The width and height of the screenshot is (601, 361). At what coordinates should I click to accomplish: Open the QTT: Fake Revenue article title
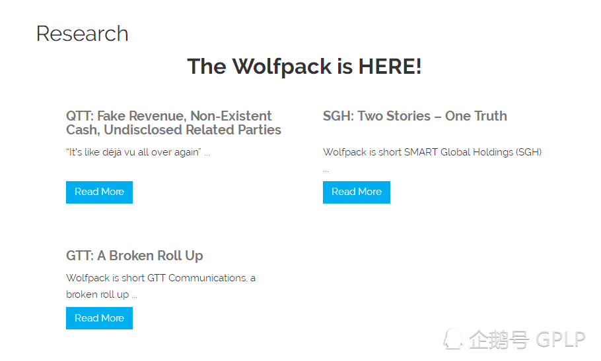(x=168, y=116)
